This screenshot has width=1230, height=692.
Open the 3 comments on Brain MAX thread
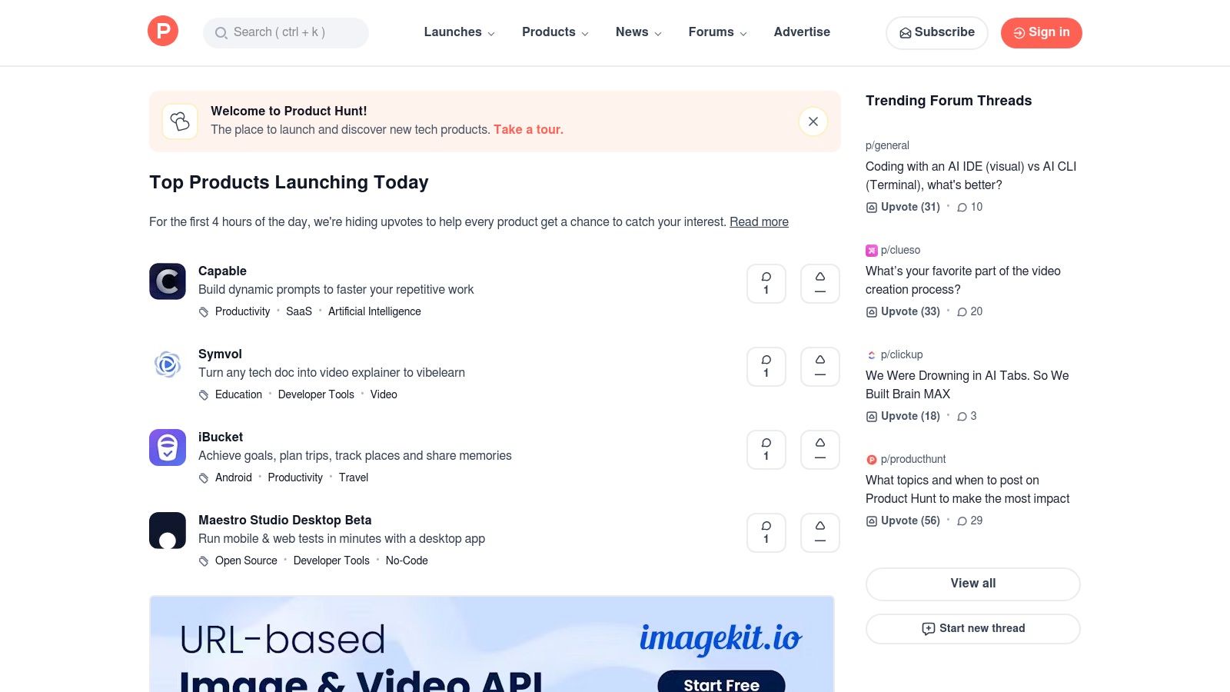point(966,416)
